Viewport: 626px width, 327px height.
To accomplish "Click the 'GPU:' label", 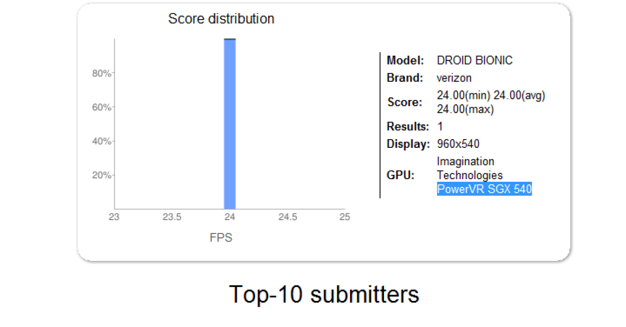I will click(x=401, y=175).
